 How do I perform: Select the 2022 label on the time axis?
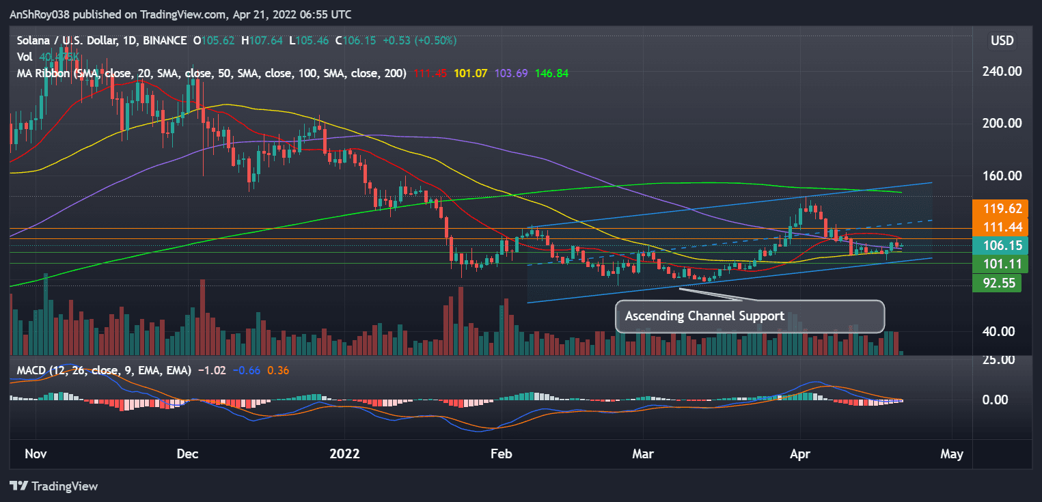pyautogui.click(x=345, y=453)
